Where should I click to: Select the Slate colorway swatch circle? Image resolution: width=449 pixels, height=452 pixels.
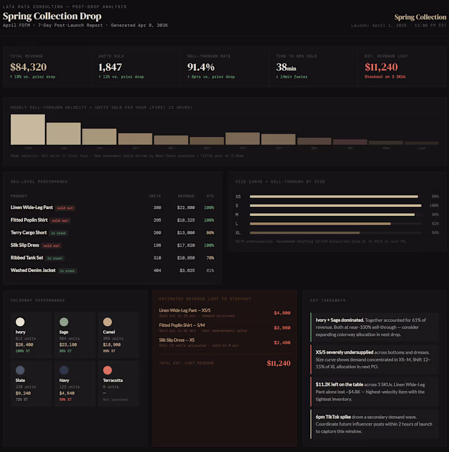[20, 370]
